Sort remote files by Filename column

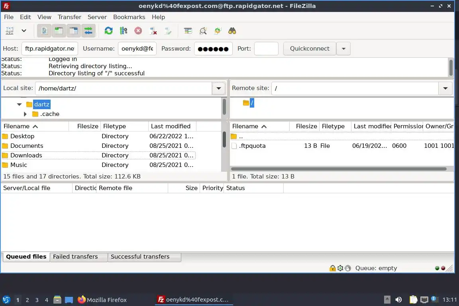pyautogui.click(x=260, y=126)
